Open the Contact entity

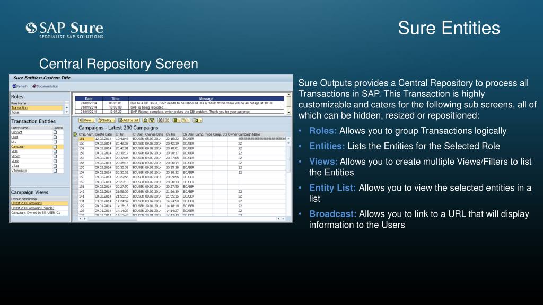(16, 132)
